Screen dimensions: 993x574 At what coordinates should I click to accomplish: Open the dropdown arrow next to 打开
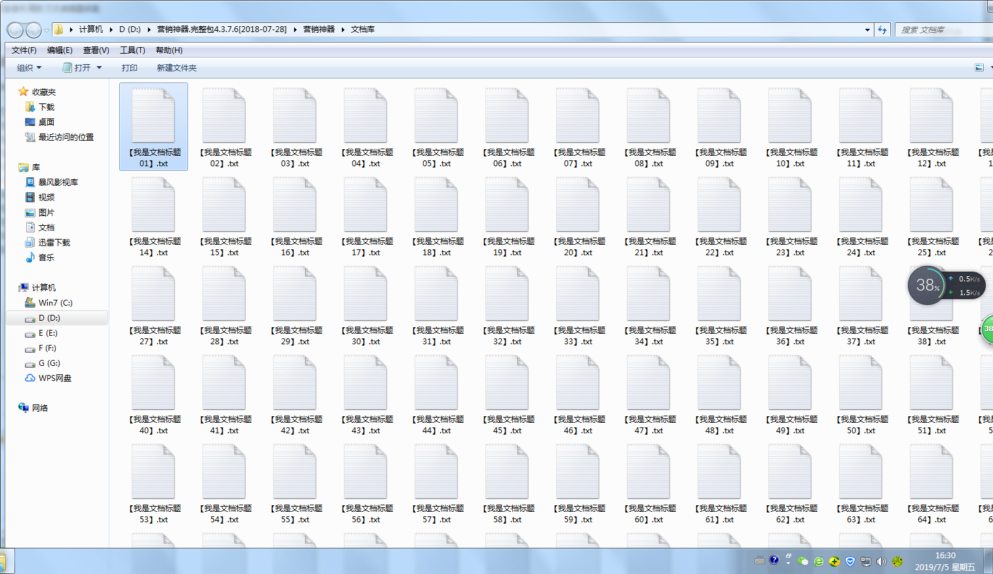pyautogui.click(x=100, y=68)
